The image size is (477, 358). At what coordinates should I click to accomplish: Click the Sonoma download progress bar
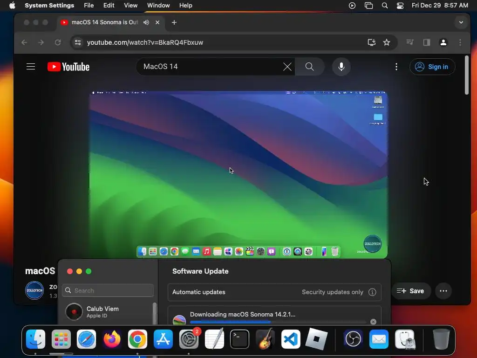(278, 322)
